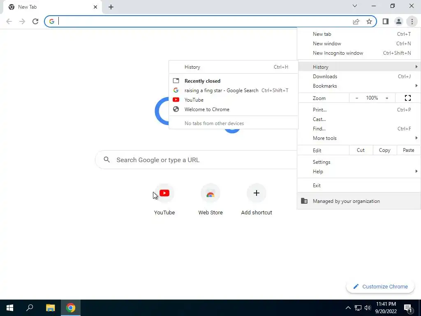Decrease zoom with minus button
421x316 pixels.
357,98
